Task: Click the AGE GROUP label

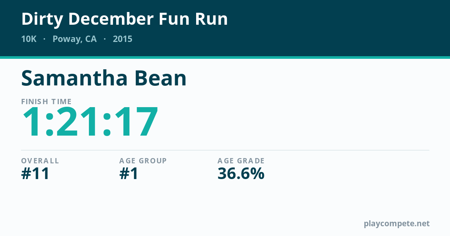Action: pos(143,161)
